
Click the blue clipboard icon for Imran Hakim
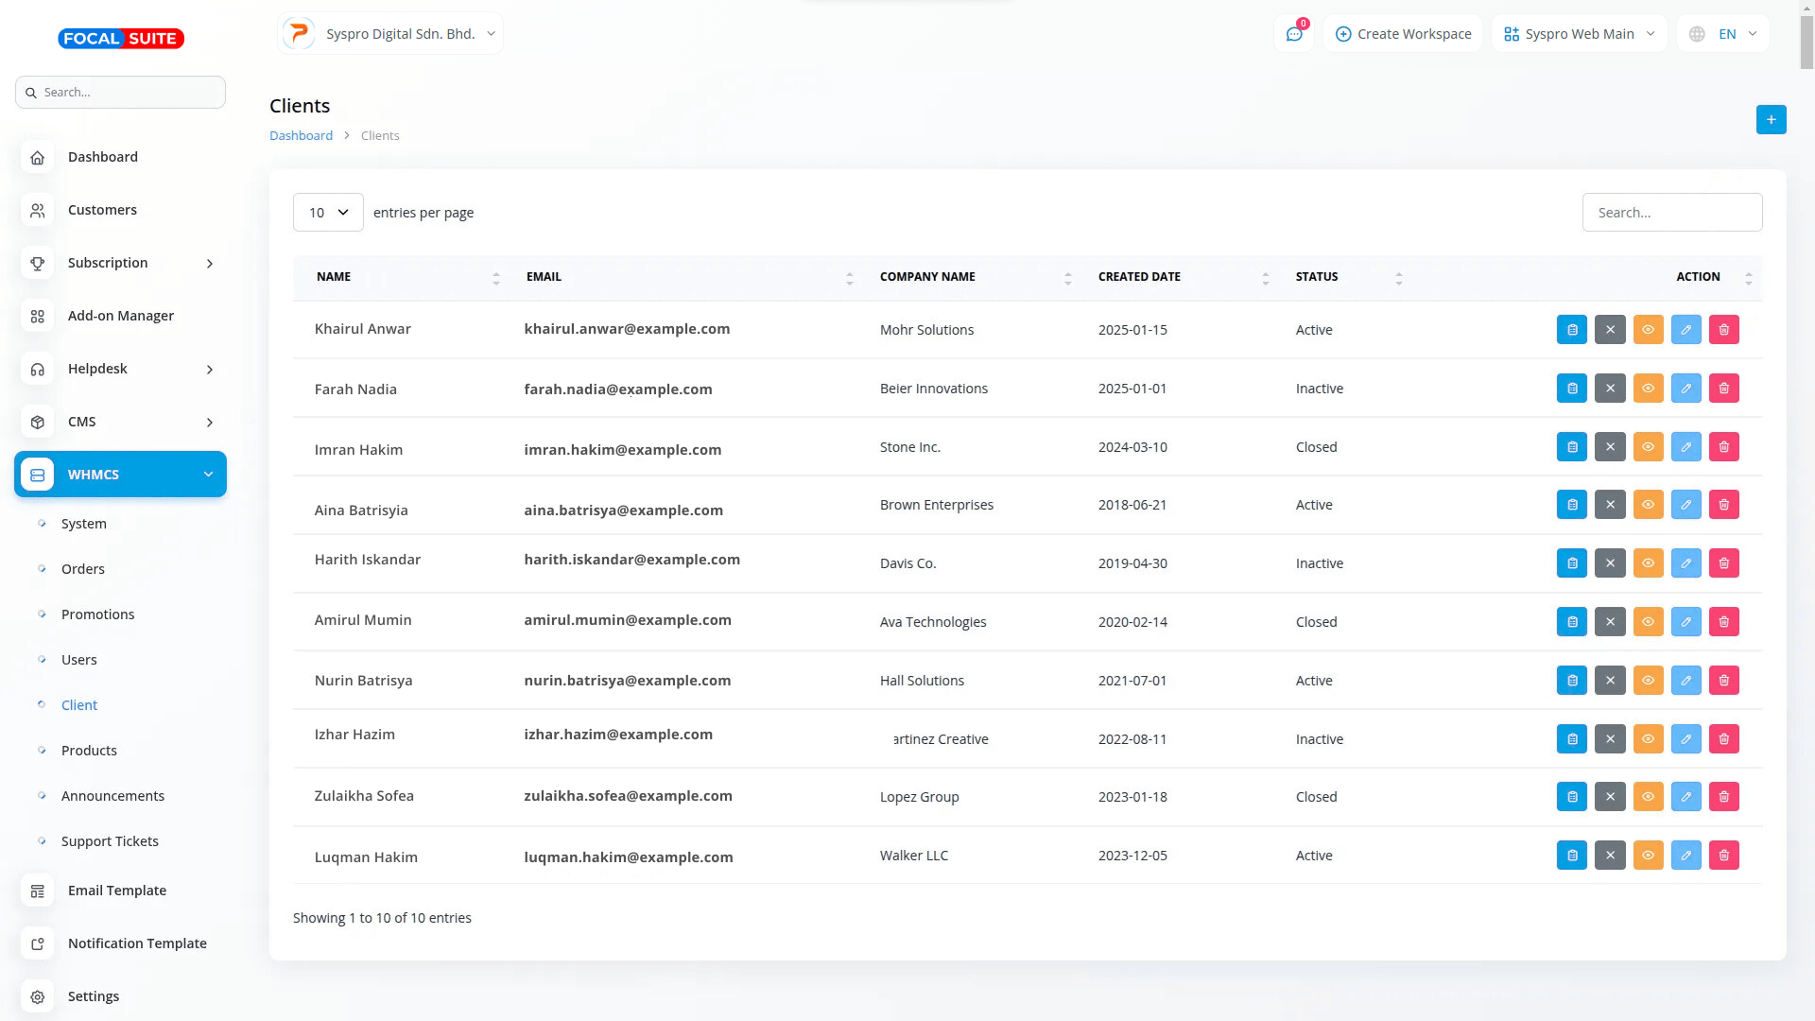coord(1571,447)
